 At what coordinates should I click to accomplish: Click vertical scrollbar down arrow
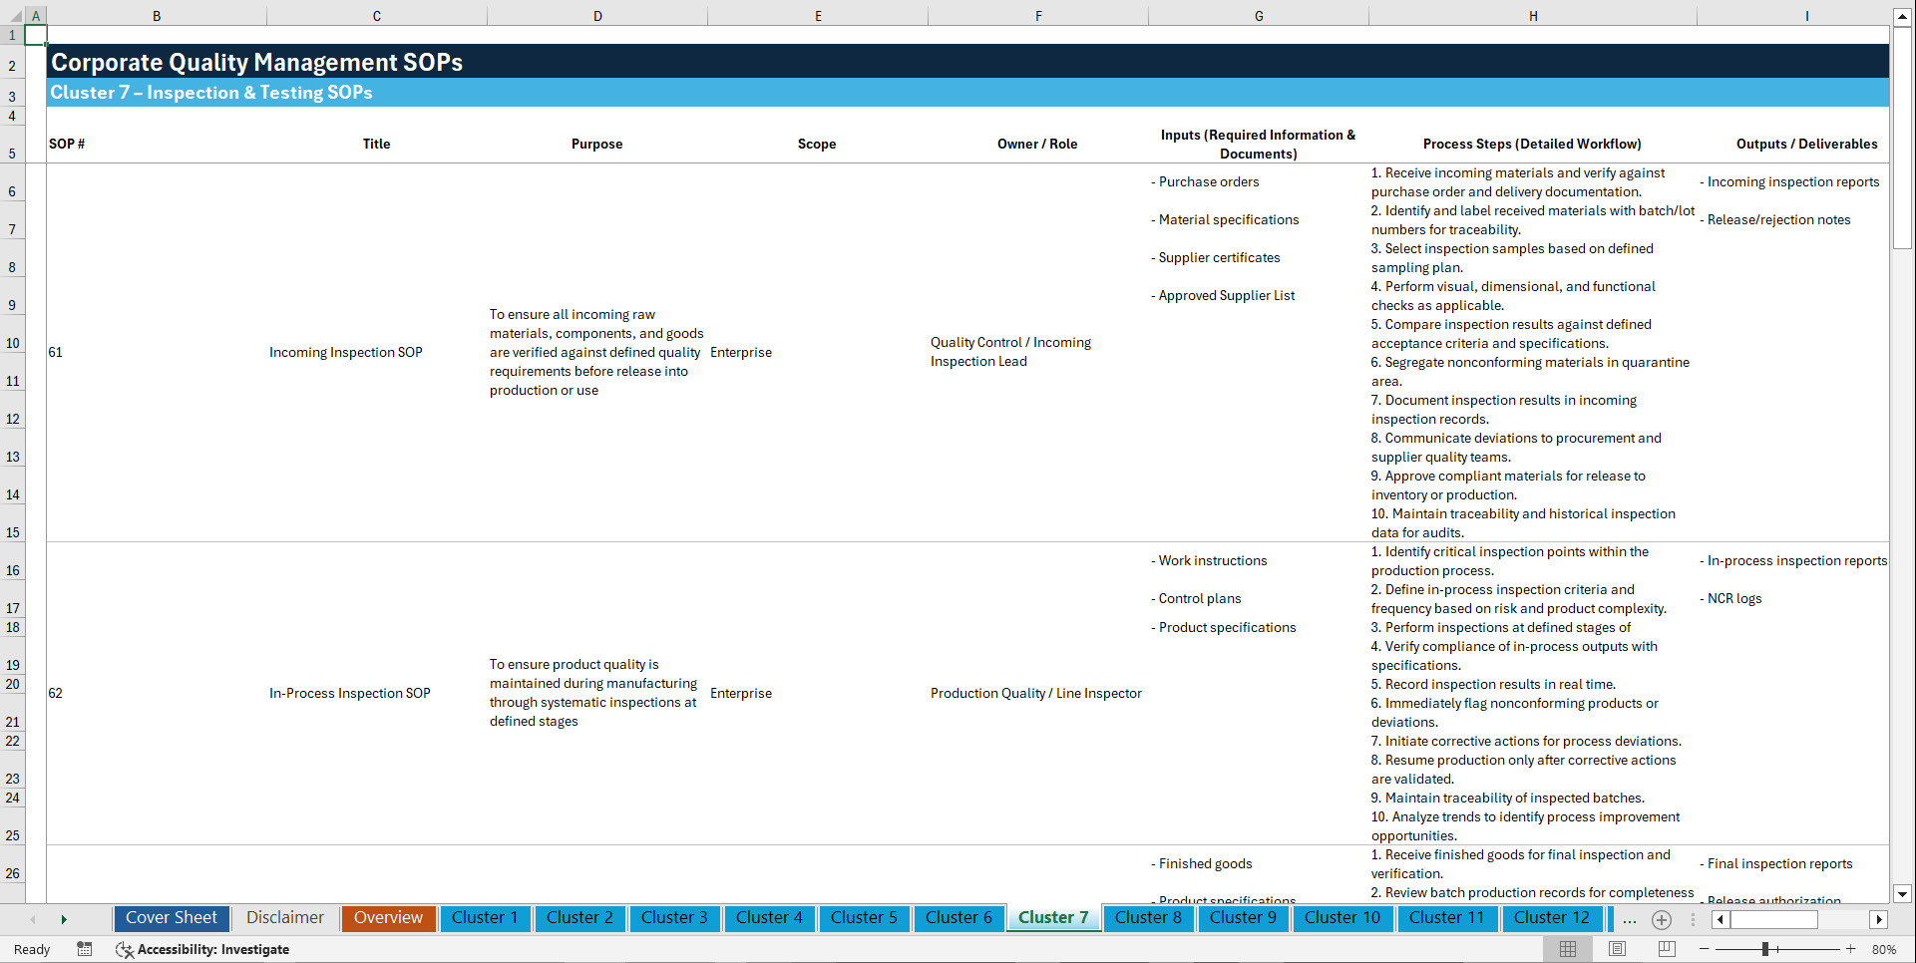(1902, 894)
